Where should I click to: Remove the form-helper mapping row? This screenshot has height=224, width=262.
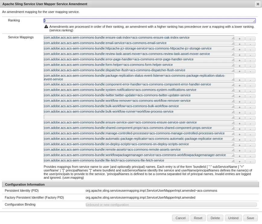point(250,66)
